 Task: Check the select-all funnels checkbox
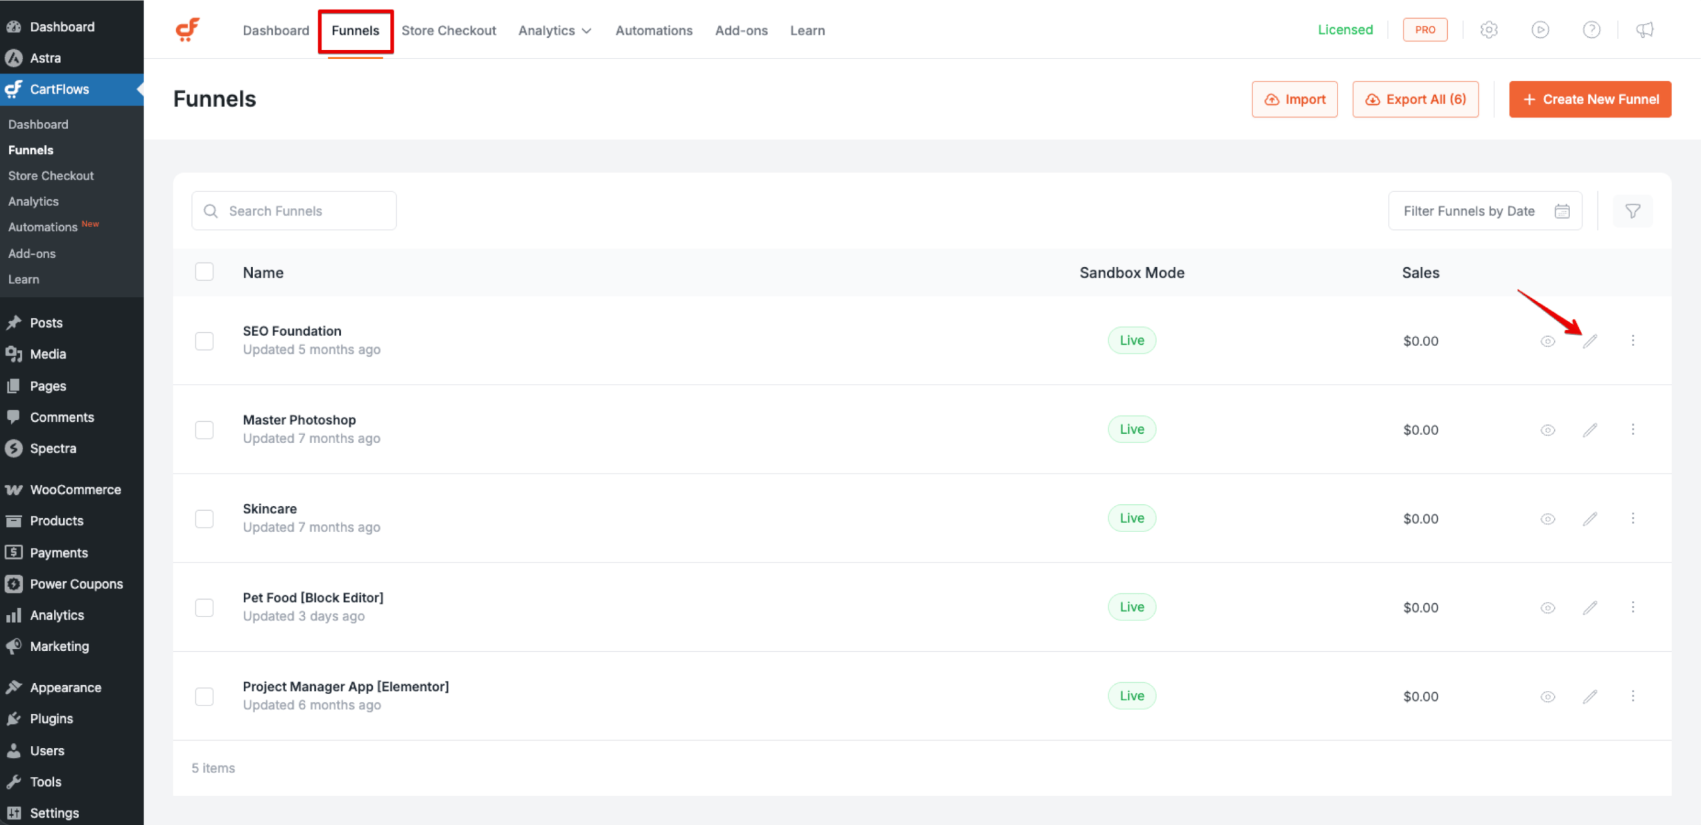pos(204,272)
